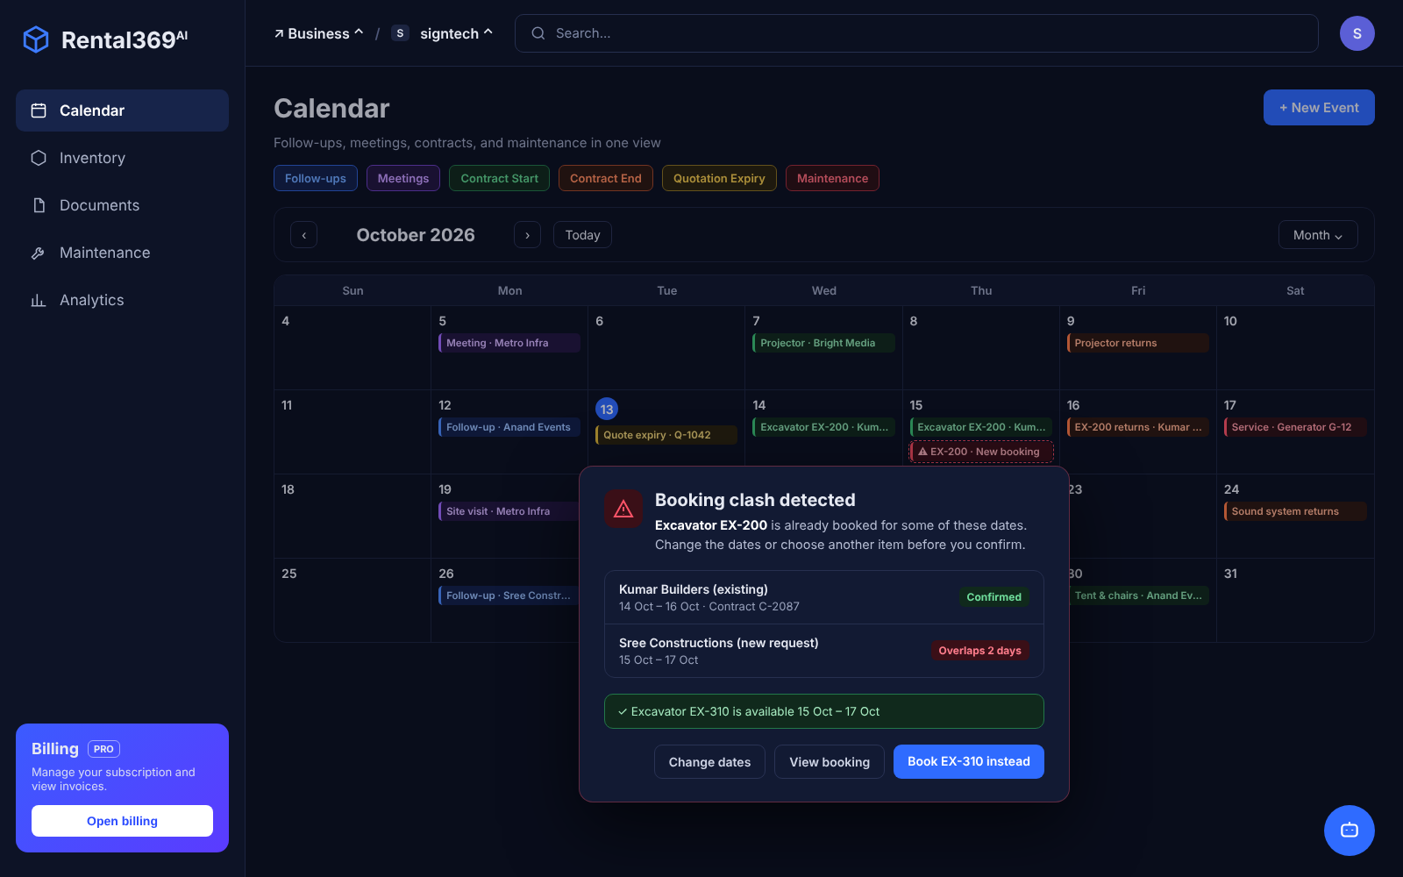Viewport: 1403px width, 877px height.
Task: Click the Change dates button
Action: click(x=709, y=761)
